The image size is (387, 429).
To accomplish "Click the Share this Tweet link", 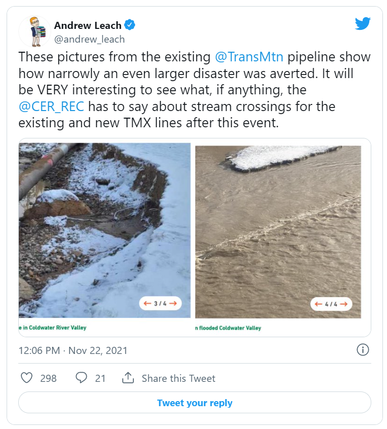I will tap(179, 378).
